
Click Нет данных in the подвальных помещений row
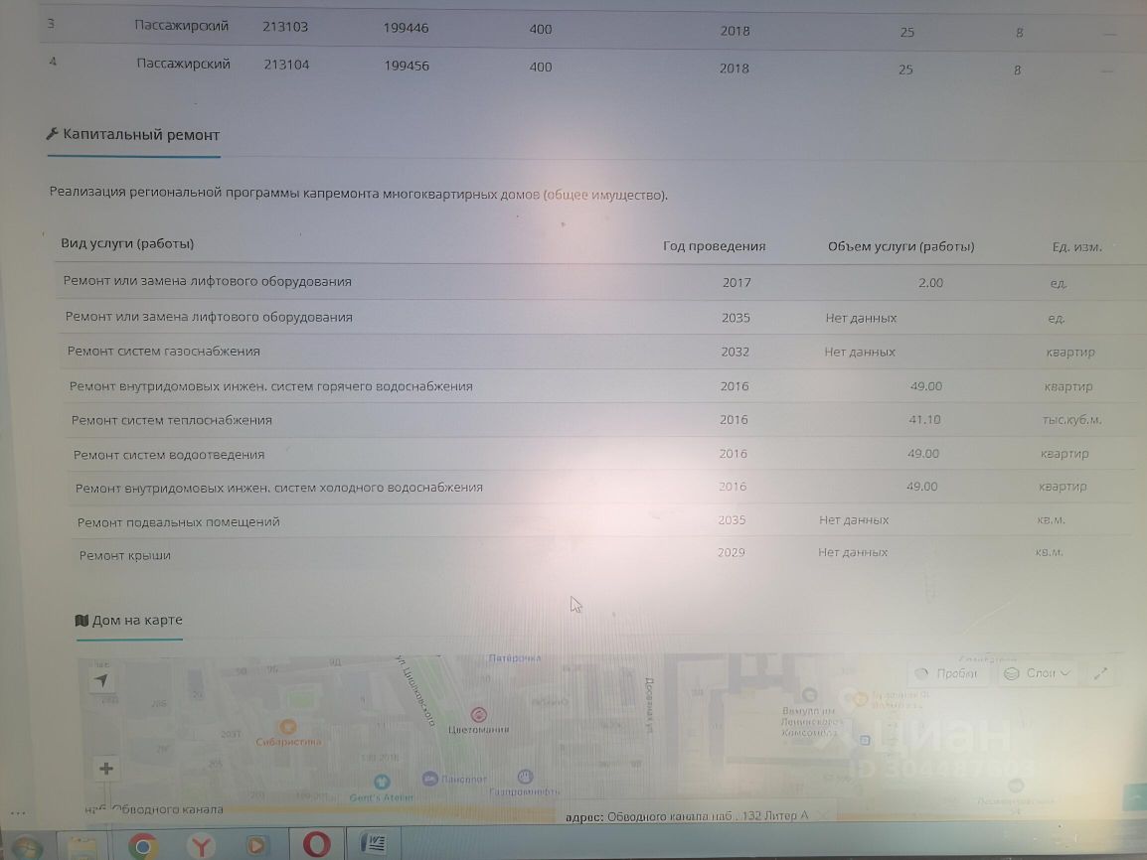coord(854,519)
